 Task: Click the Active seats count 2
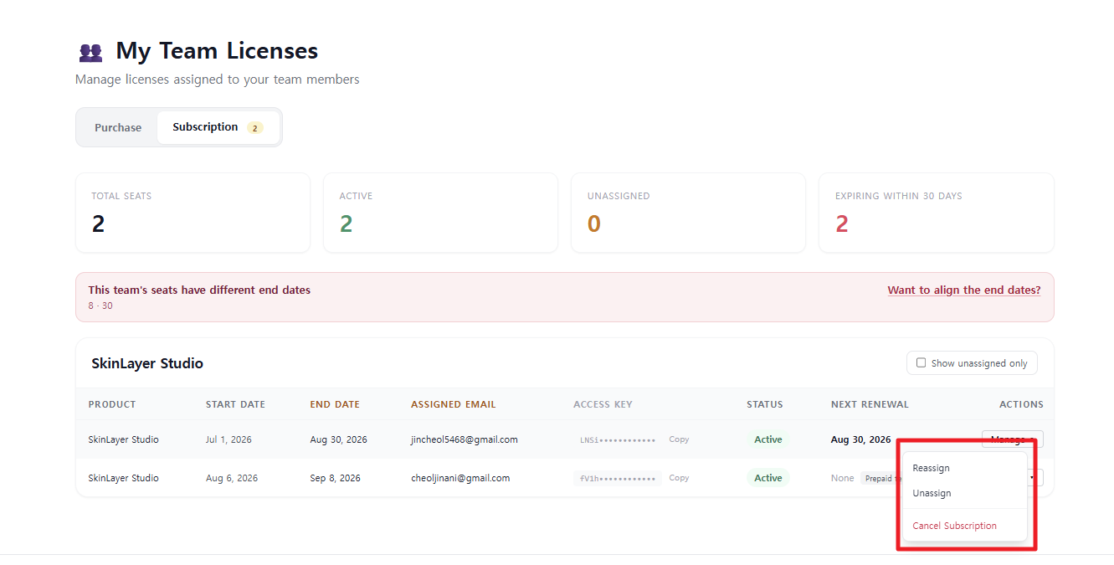(346, 224)
